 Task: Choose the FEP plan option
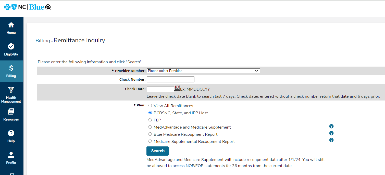150,120
